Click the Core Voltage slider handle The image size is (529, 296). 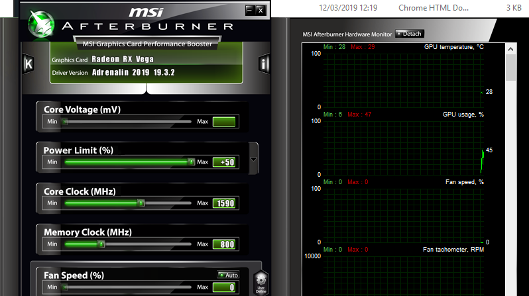[65, 121]
